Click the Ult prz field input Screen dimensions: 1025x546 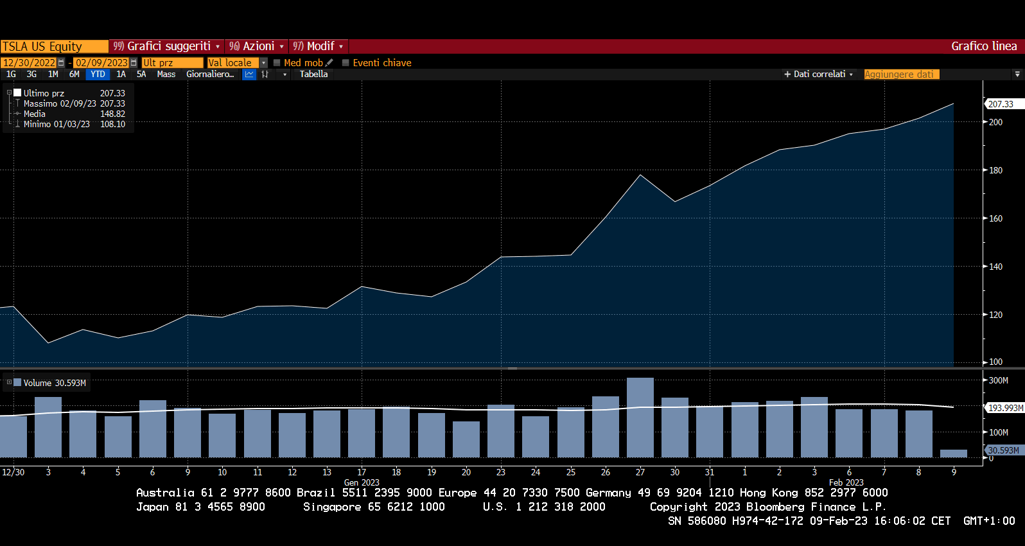[172, 63]
